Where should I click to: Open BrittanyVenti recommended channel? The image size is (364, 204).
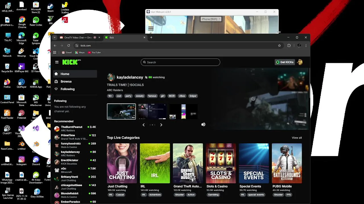coord(75,178)
